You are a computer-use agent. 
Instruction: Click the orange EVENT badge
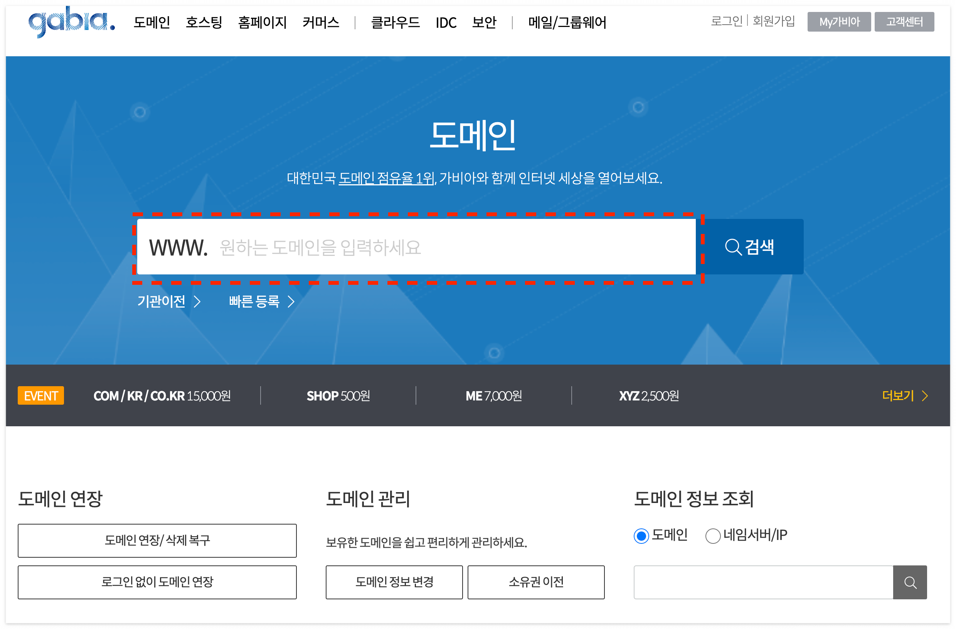point(40,396)
